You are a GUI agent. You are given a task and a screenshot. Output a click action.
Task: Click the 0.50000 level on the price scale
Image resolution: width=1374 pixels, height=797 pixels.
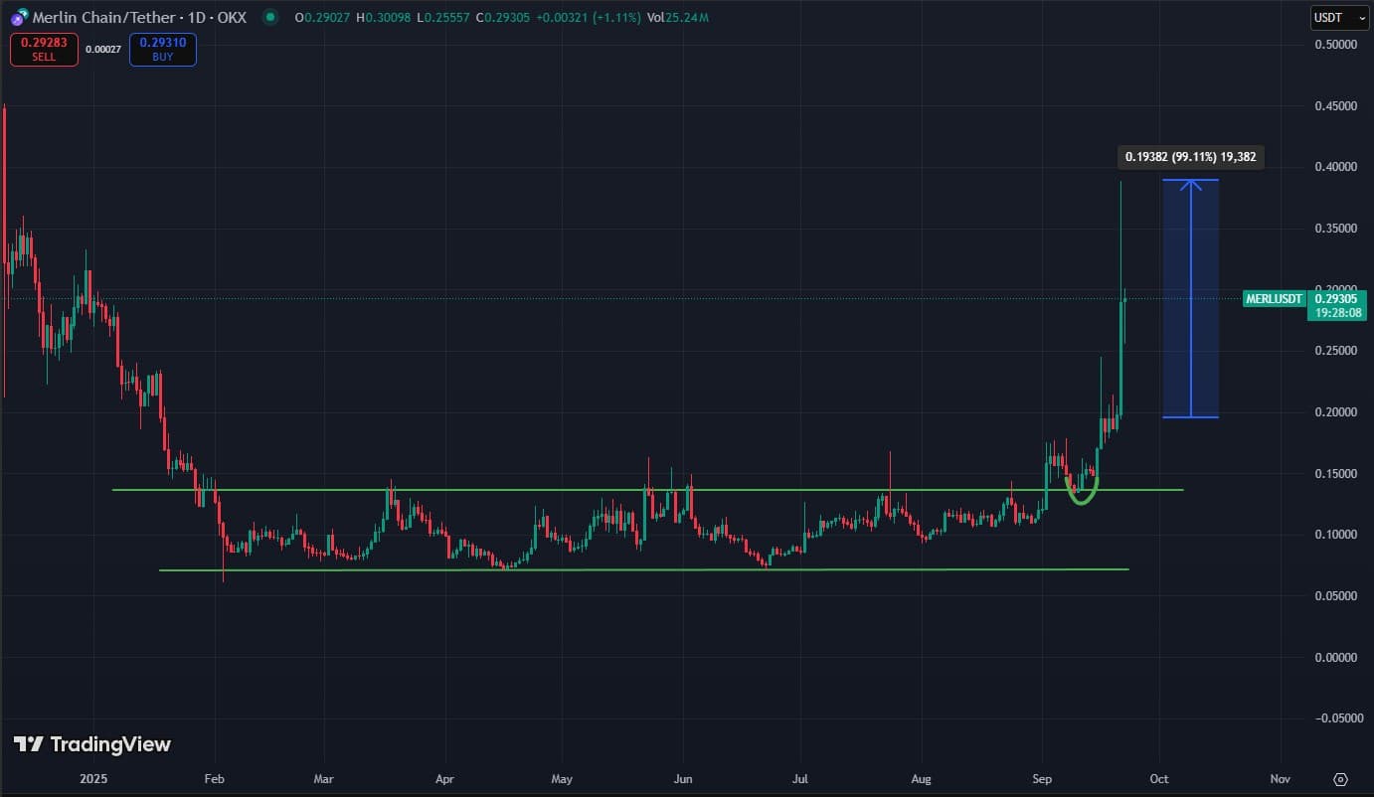tap(1339, 44)
